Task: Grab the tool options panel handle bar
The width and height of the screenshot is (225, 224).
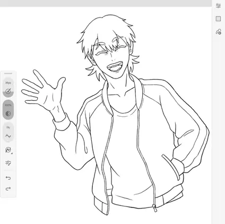Action: tap(8, 73)
